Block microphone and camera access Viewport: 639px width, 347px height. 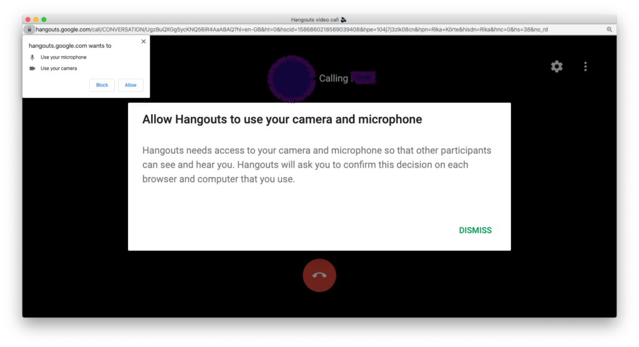click(x=102, y=85)
